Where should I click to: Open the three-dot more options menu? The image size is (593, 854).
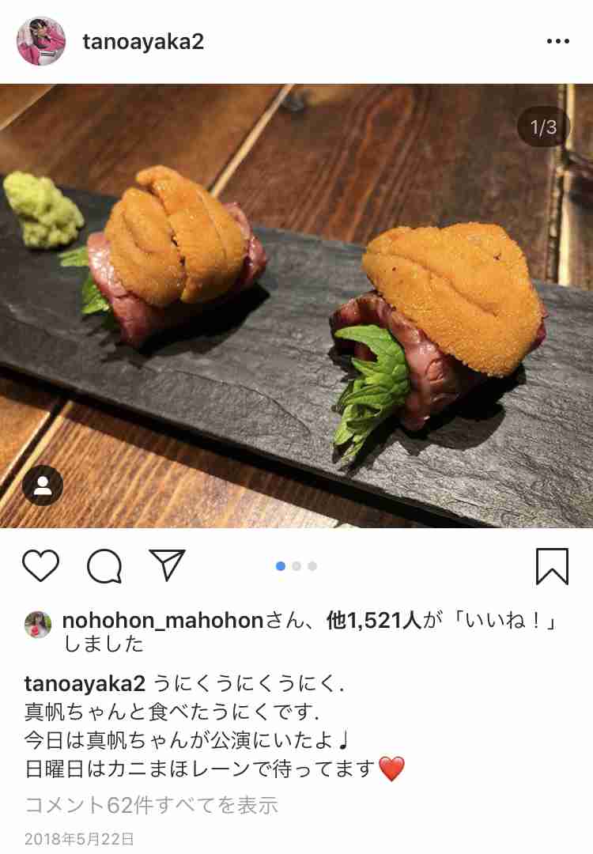(558, 41)
